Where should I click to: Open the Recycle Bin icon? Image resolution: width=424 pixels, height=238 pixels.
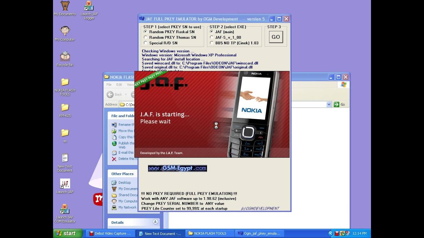tap(65, 59)
